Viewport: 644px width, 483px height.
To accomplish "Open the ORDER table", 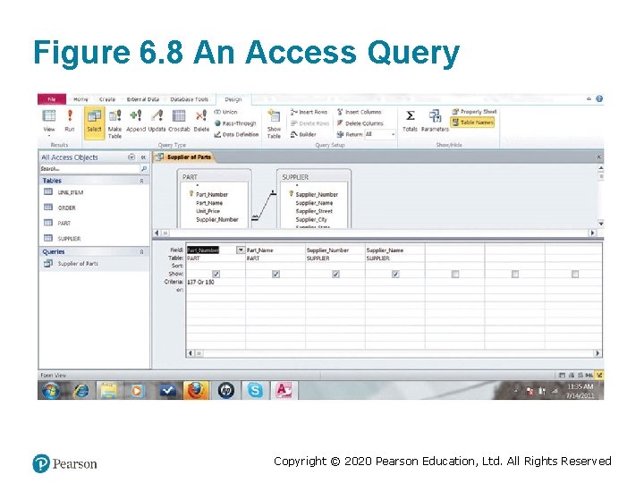I will click(x=66, y=208).
